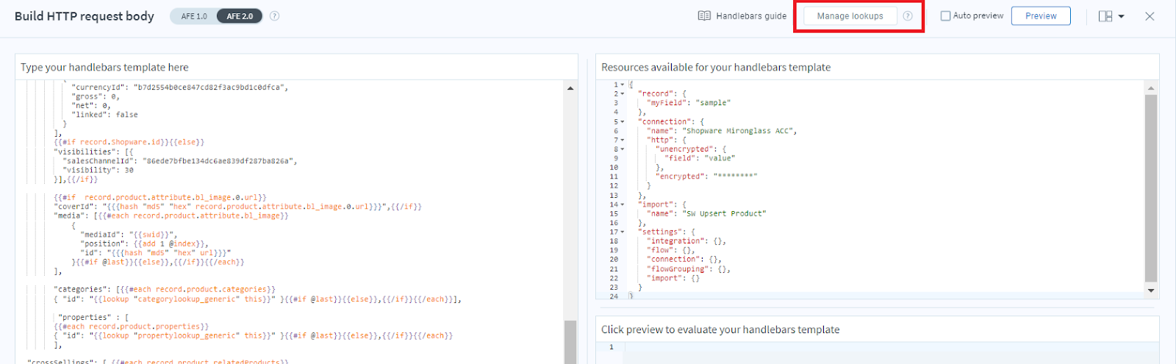This screenshot has height=364, width=1176.
Task: Click resources panel scrollbar down arrow
Action: pos(1151,290)
